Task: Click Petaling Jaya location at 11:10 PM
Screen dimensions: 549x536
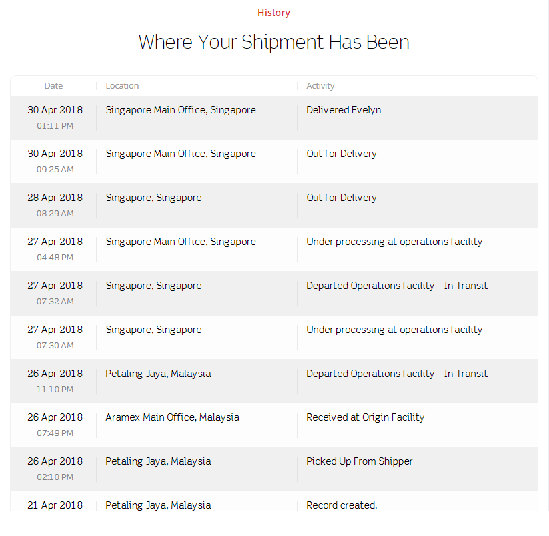Action: [158, 374]
